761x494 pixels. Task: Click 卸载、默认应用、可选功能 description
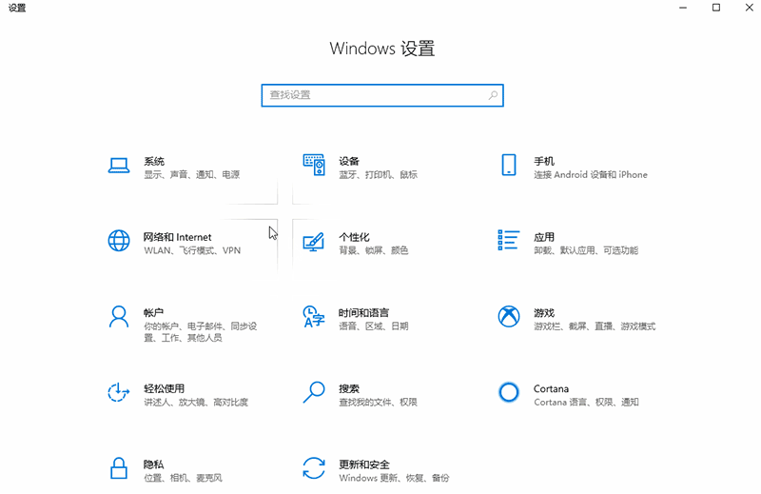[586, 250]
